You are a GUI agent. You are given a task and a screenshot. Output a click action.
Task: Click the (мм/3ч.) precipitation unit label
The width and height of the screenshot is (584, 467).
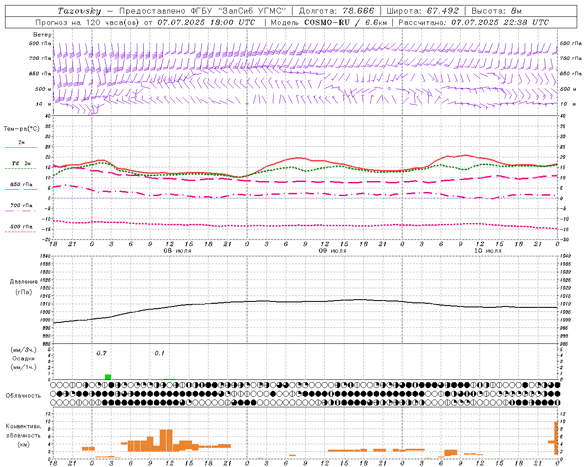coord(24,350)
